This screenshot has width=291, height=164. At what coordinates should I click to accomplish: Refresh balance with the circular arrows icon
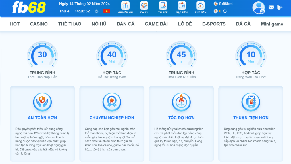(x=225, y=11)
